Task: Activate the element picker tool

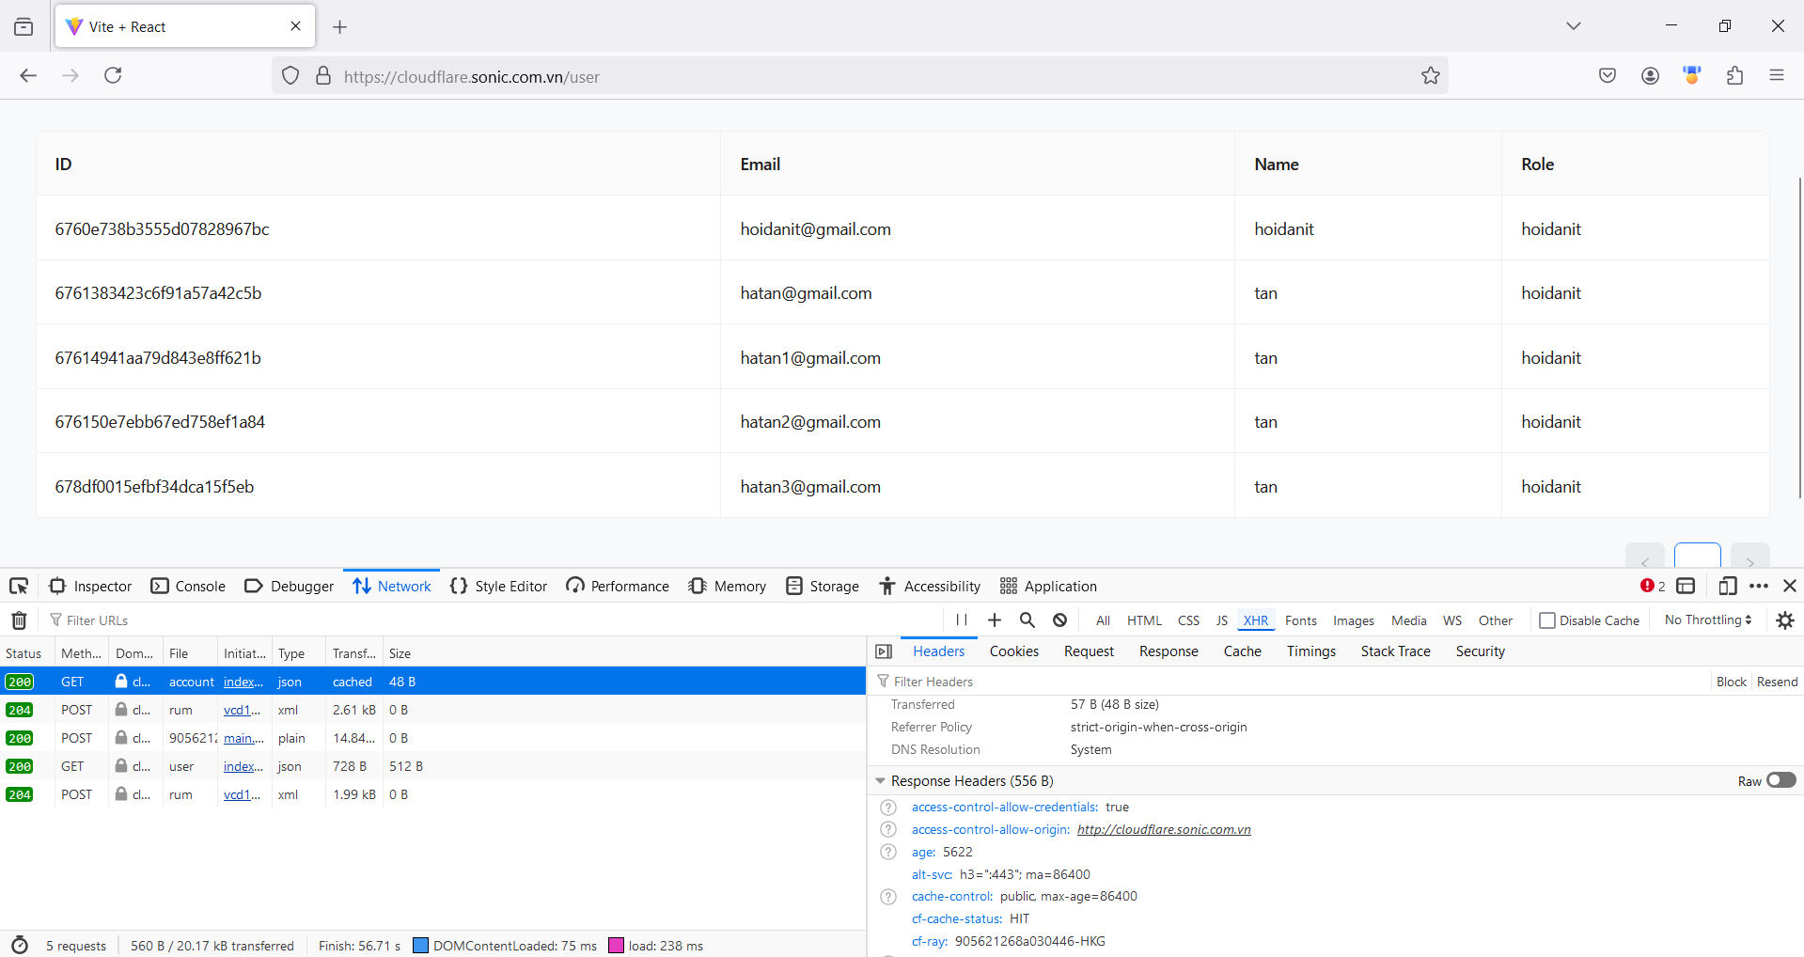Action: point(19,587)
